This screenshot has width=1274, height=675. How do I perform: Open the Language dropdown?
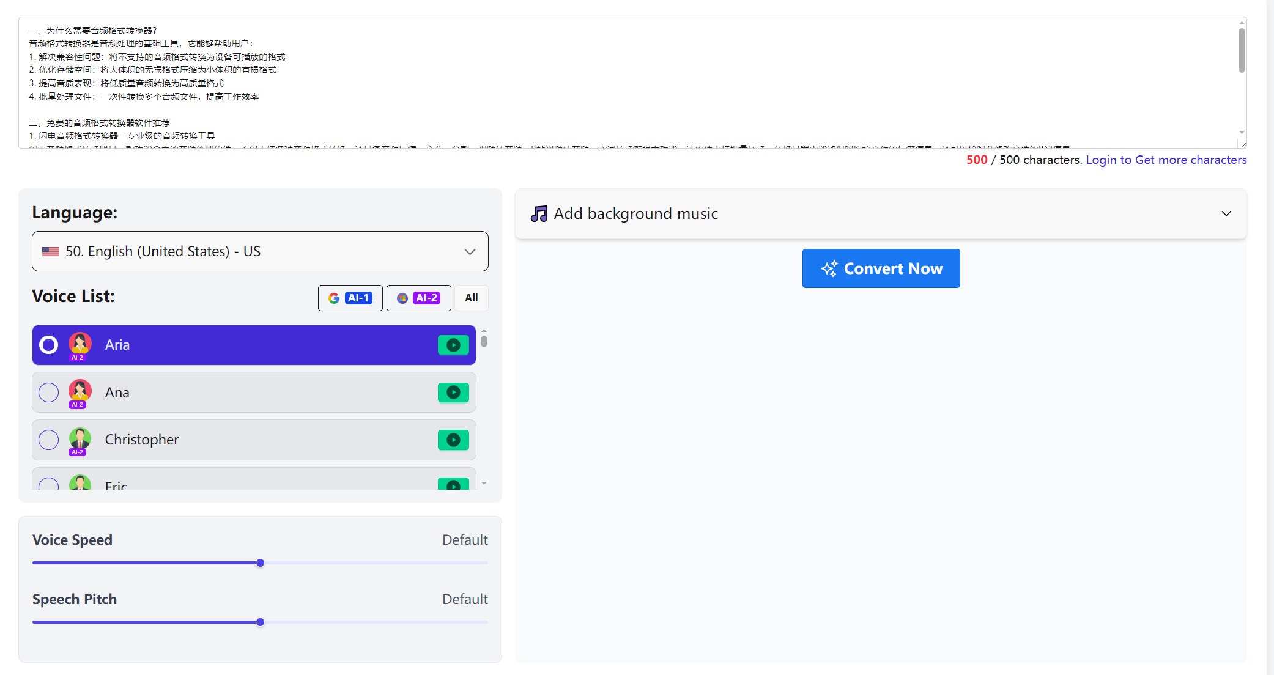click(260, 251)
